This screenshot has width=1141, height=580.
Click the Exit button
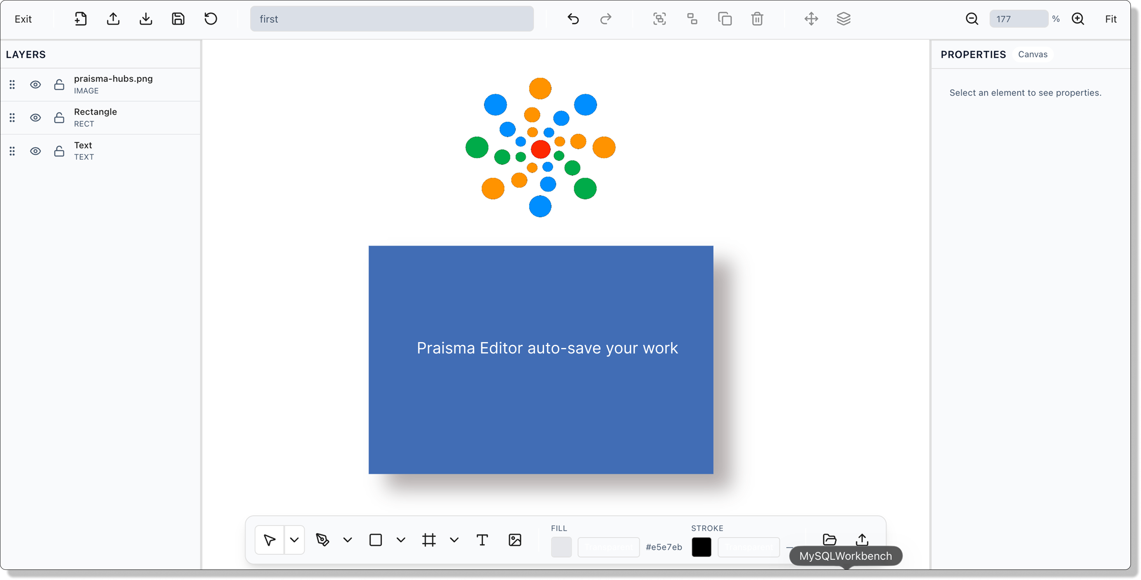tap(23, 19)
